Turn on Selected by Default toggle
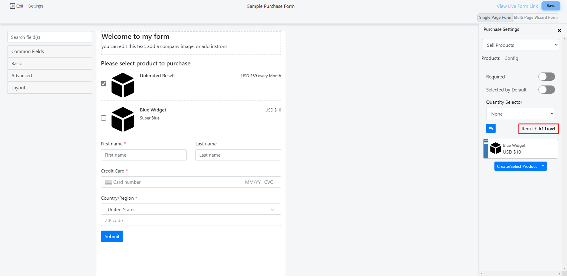The image size is (567, 277). coord(546,90)
